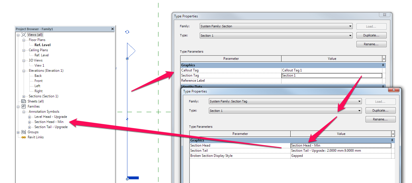Select Section Tail - Upgrade tree item
This screenshot has width=412, height=183.
tap(51, 127)
